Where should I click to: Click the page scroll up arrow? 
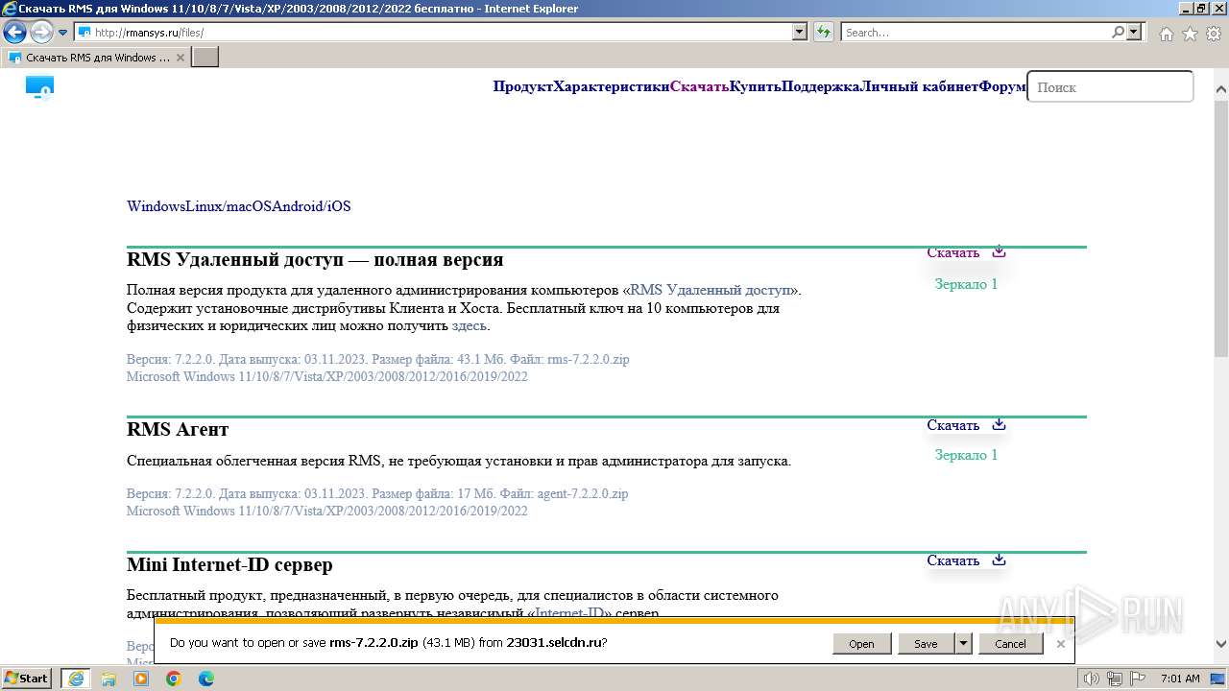click(x=1221, y=90)
